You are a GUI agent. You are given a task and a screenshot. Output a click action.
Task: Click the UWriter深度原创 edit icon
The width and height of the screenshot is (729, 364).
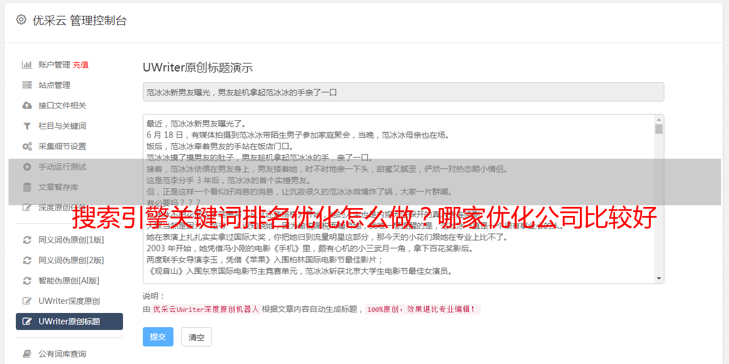point(27,301)
